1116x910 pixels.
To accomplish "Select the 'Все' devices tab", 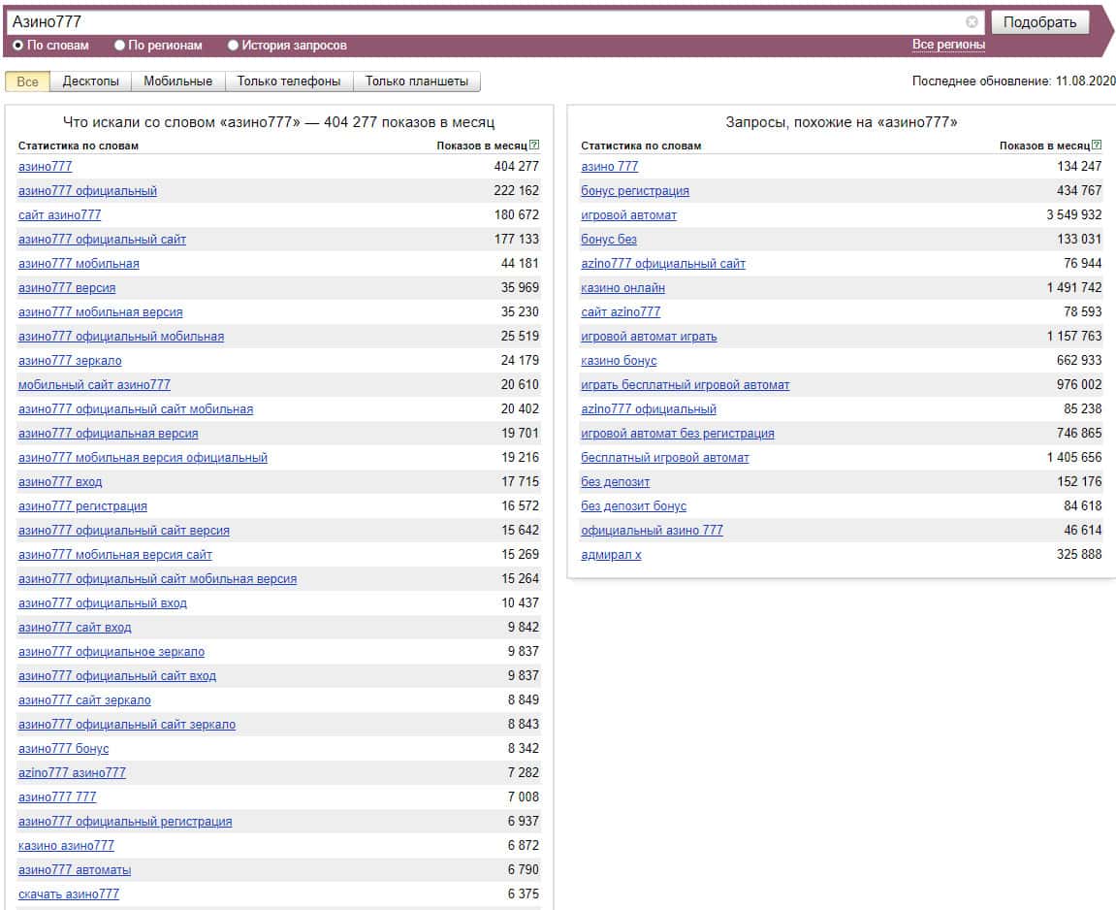I will point(27,81).
